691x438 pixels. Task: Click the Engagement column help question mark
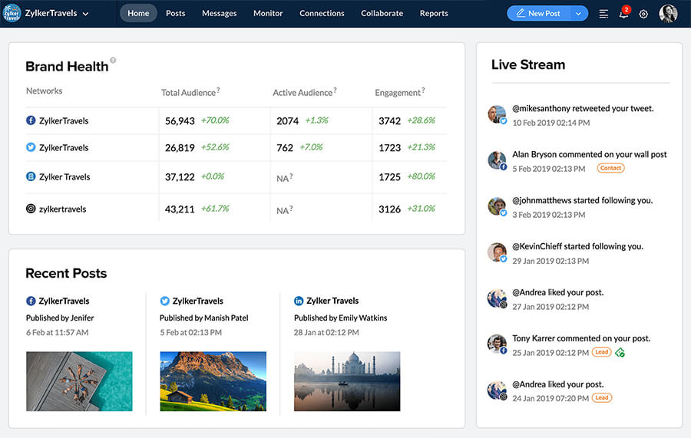pyautogui.click(x=423, y=91)
